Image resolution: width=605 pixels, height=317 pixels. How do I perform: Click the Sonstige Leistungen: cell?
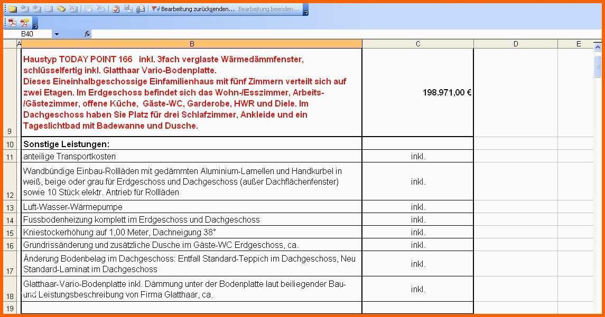(192, 143)
